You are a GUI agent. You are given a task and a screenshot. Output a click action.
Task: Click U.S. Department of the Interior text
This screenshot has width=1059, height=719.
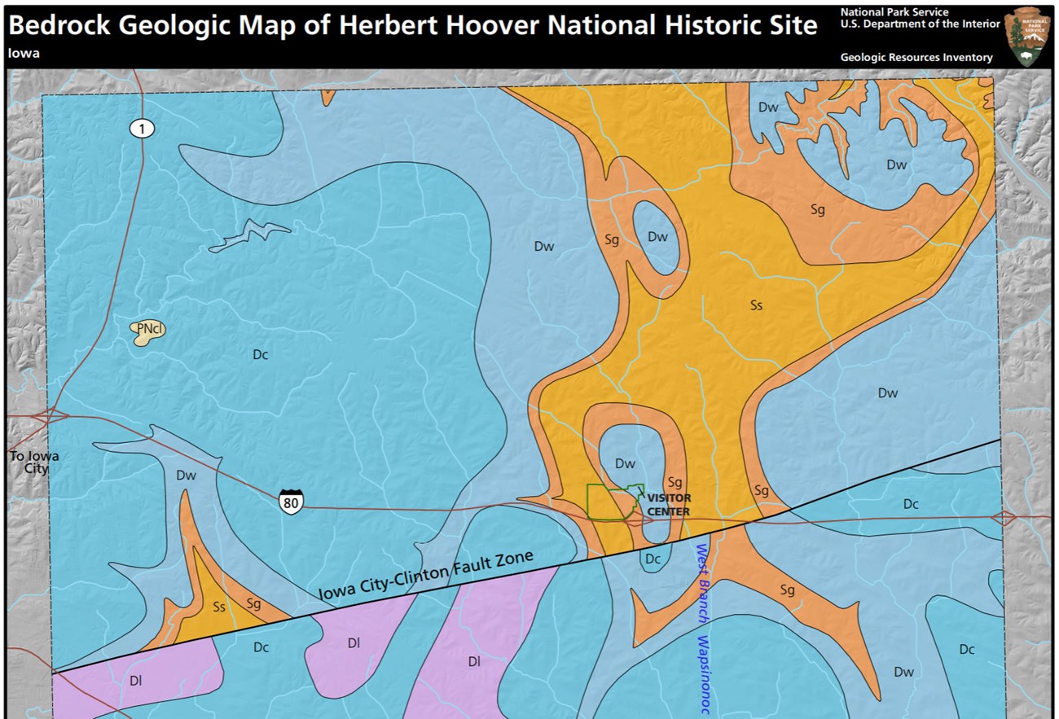[x=920, y=24]
